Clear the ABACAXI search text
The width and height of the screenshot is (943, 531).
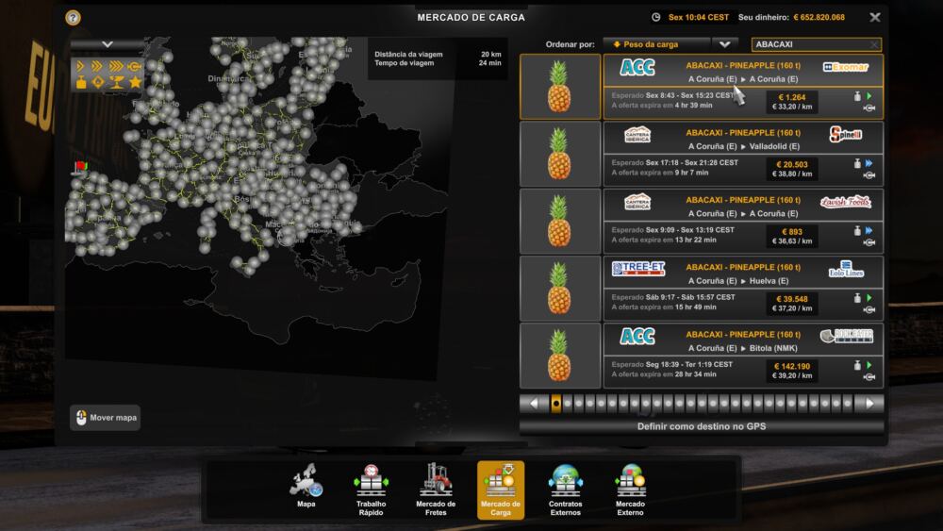[x=874, y=44]
